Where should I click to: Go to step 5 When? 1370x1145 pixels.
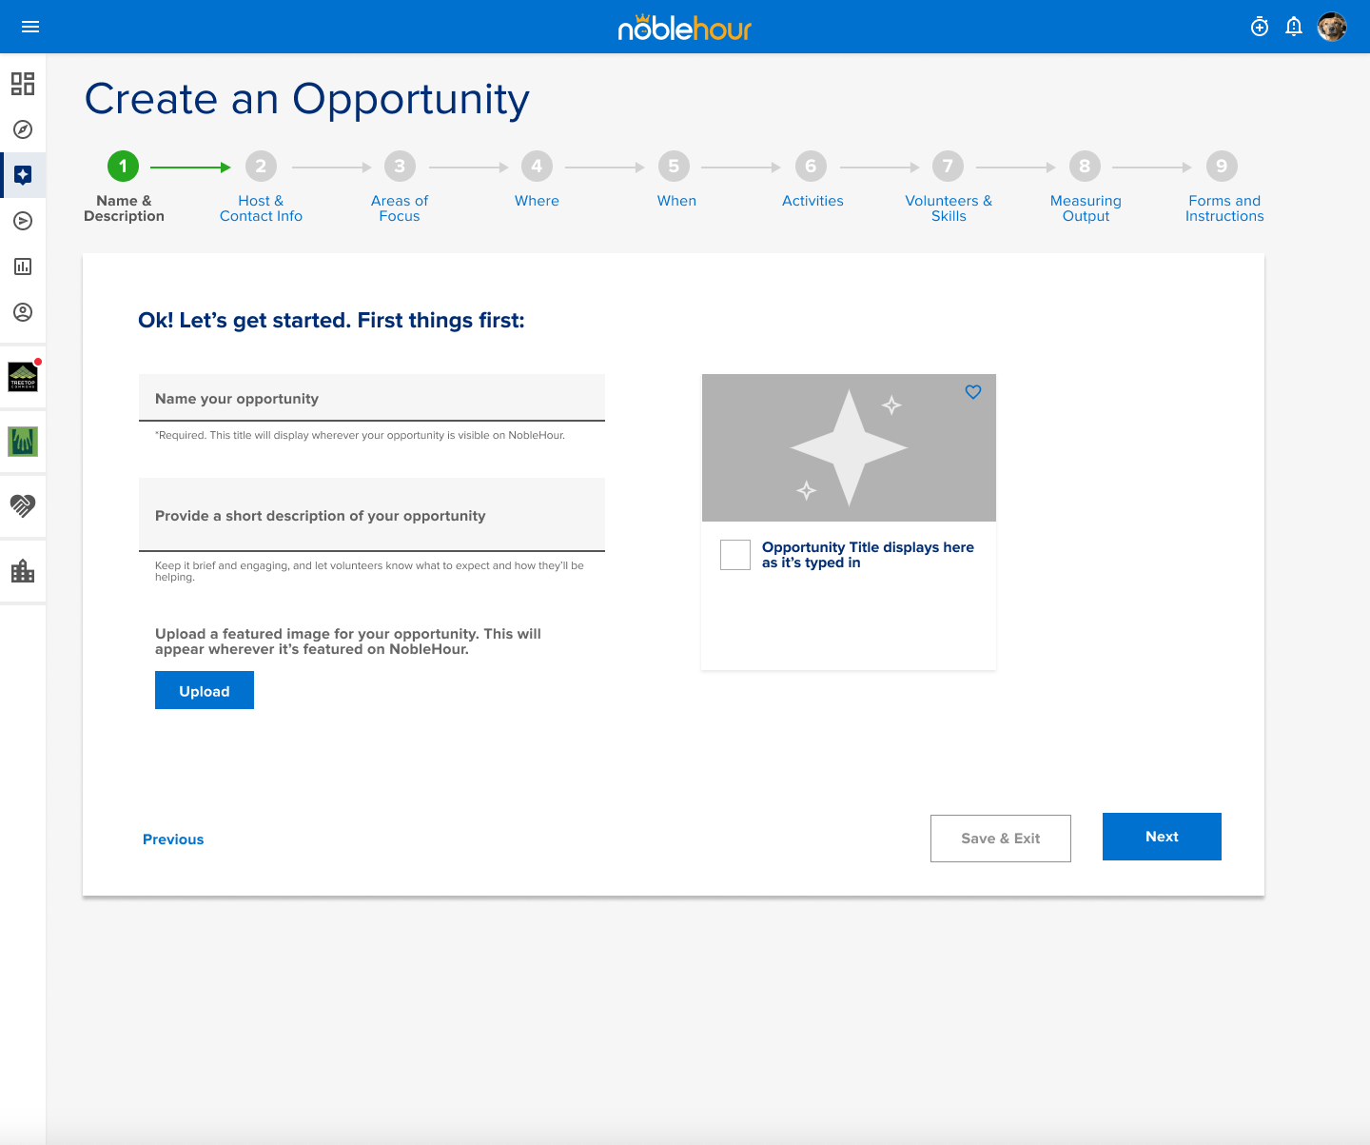[x=675, y=181]
